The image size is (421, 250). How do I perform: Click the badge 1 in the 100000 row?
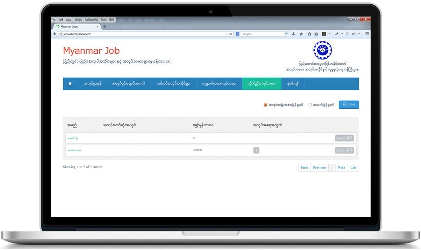256,150
